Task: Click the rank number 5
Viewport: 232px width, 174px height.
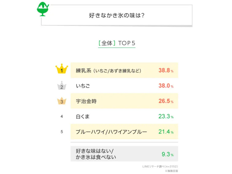Action: tap(62, 132)
